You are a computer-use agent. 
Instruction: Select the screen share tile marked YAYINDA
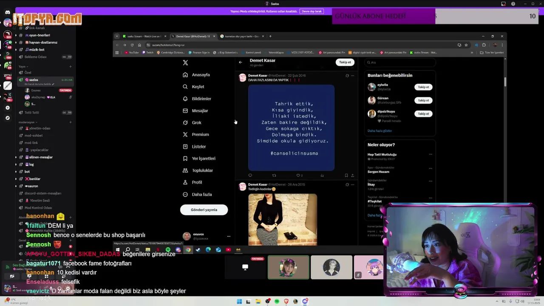pos(245,267)
